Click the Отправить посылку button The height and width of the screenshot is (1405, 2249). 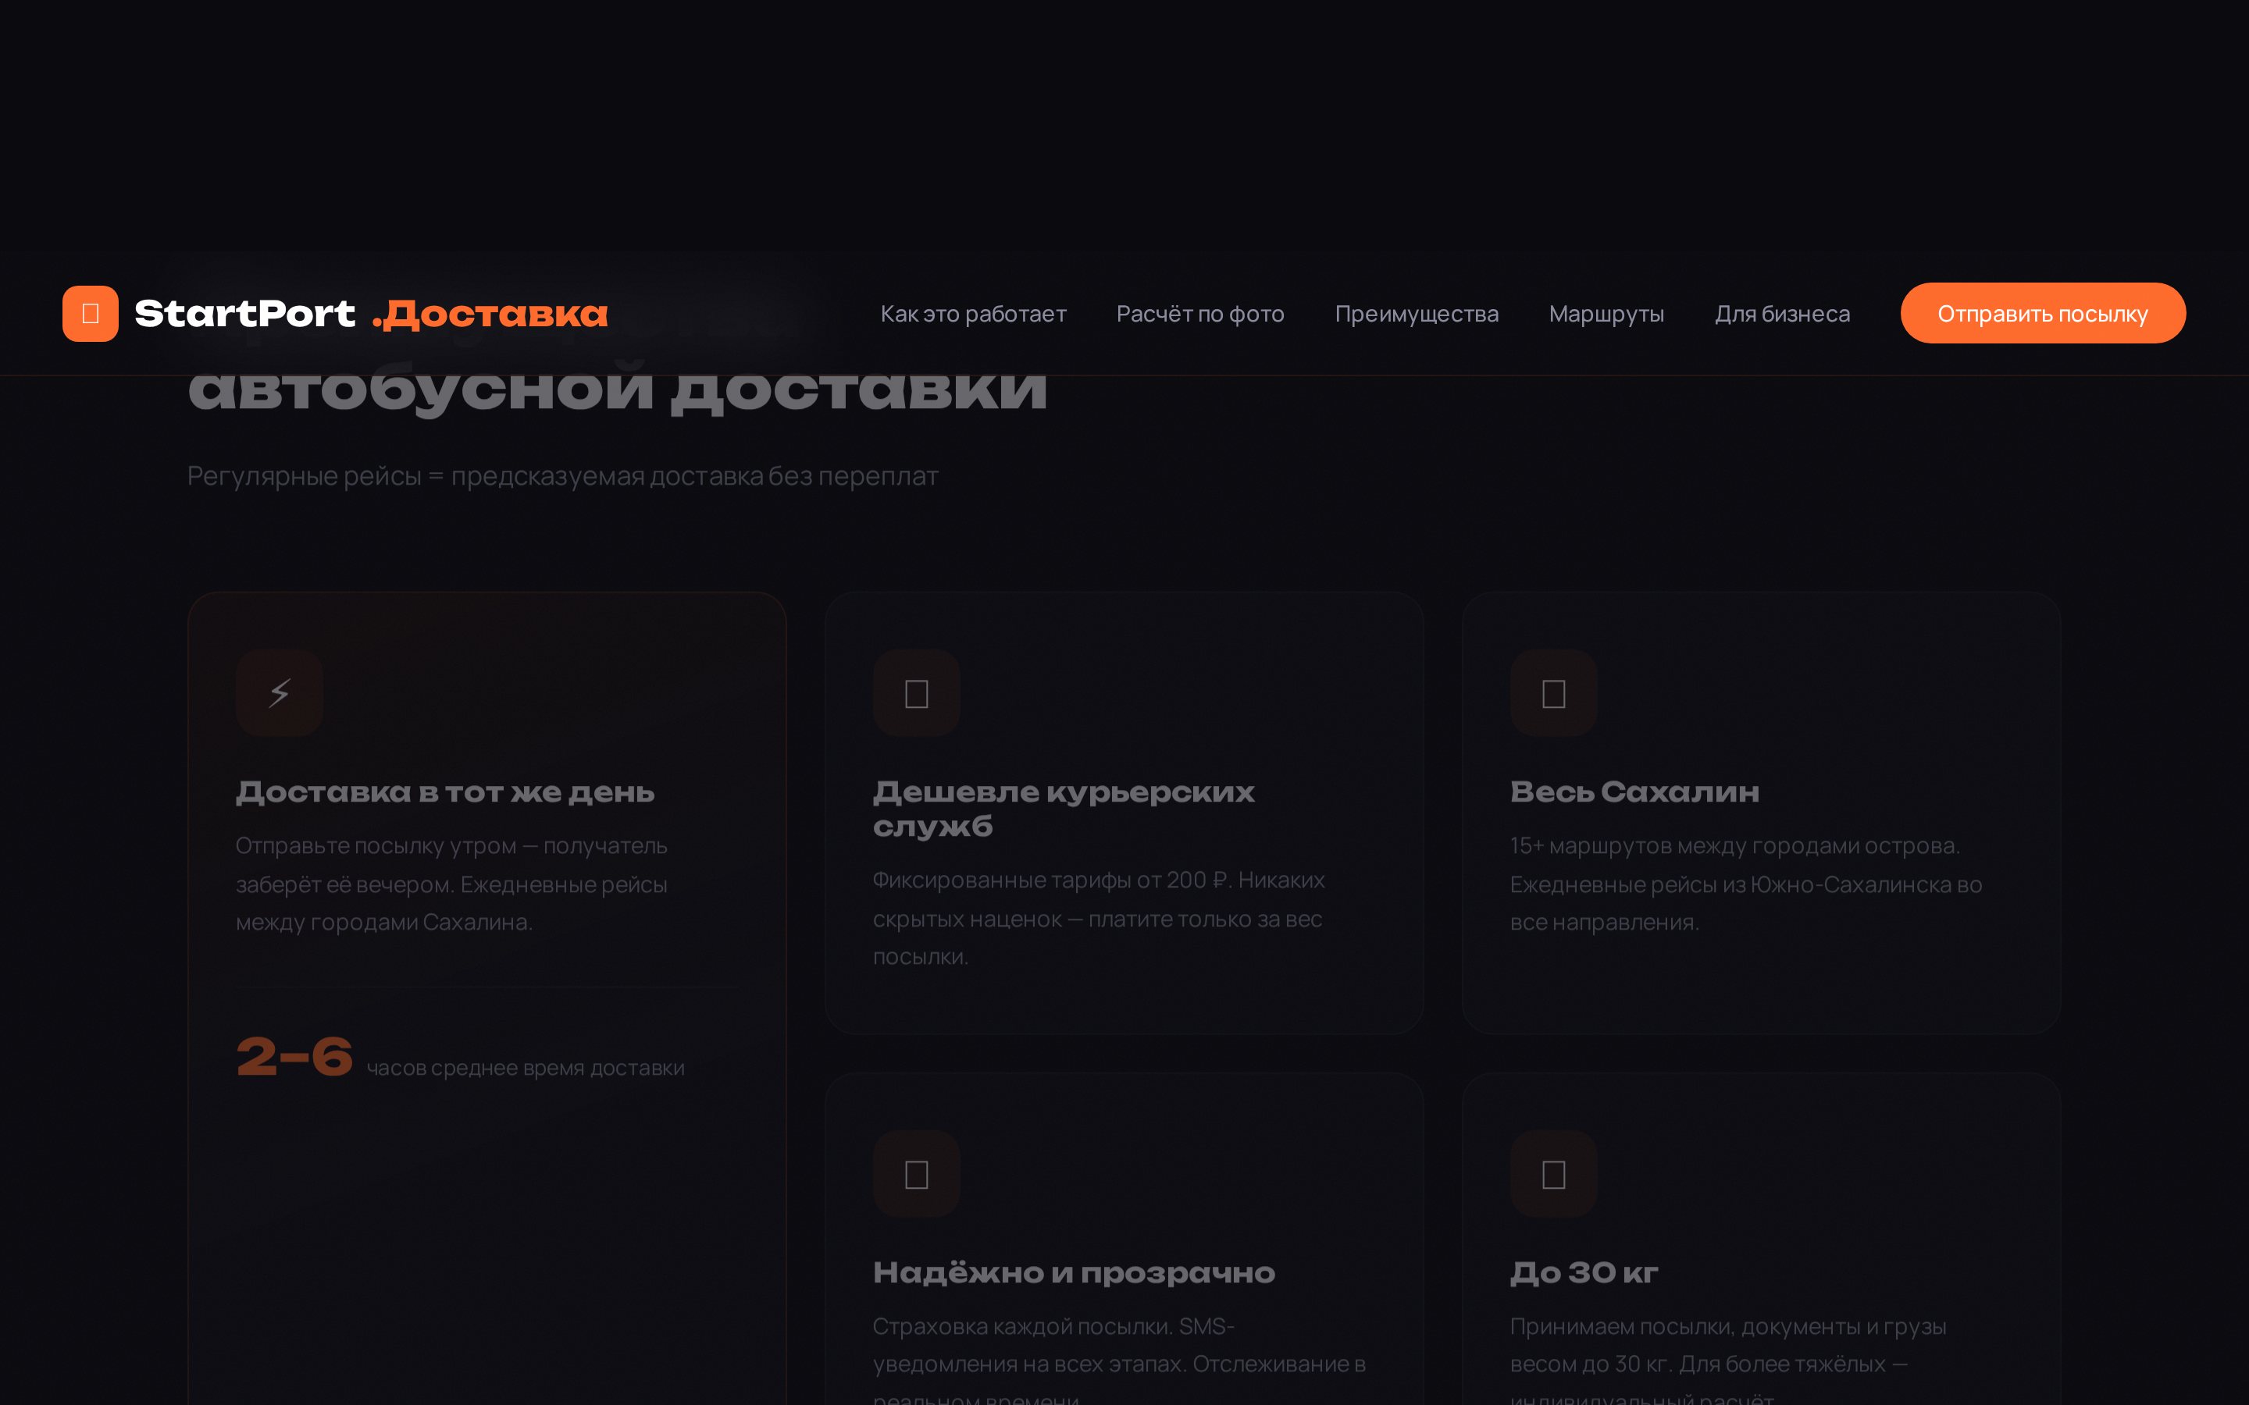tap(2043, 313)
